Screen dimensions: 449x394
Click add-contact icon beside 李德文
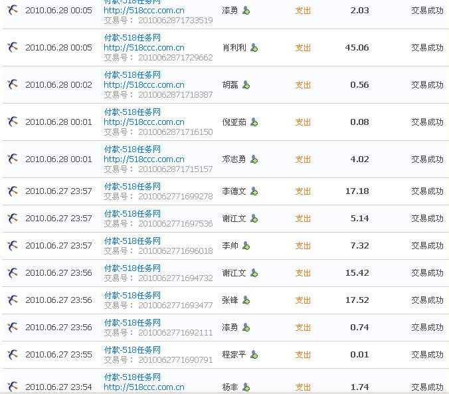[254, 191]
